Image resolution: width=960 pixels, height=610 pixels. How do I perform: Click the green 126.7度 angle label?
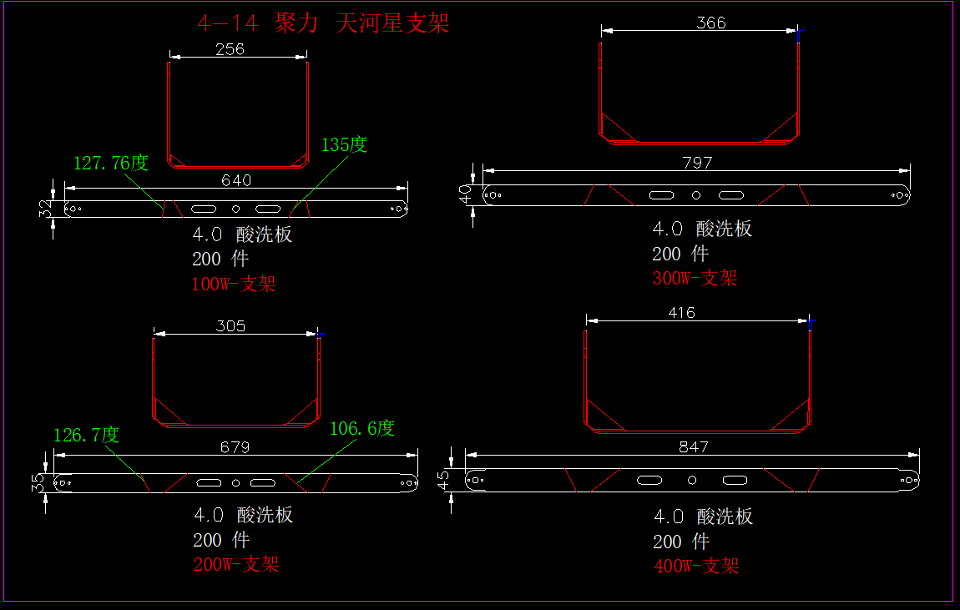(87, 435)
